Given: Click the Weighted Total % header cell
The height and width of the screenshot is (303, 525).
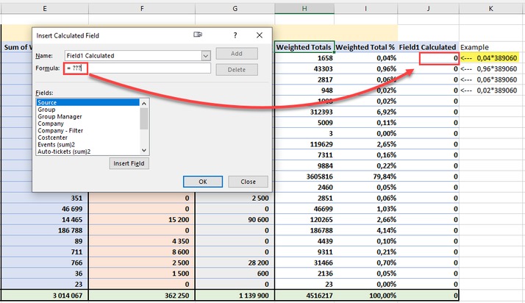Looking at the screenshot, I should [x=366, y=47].
